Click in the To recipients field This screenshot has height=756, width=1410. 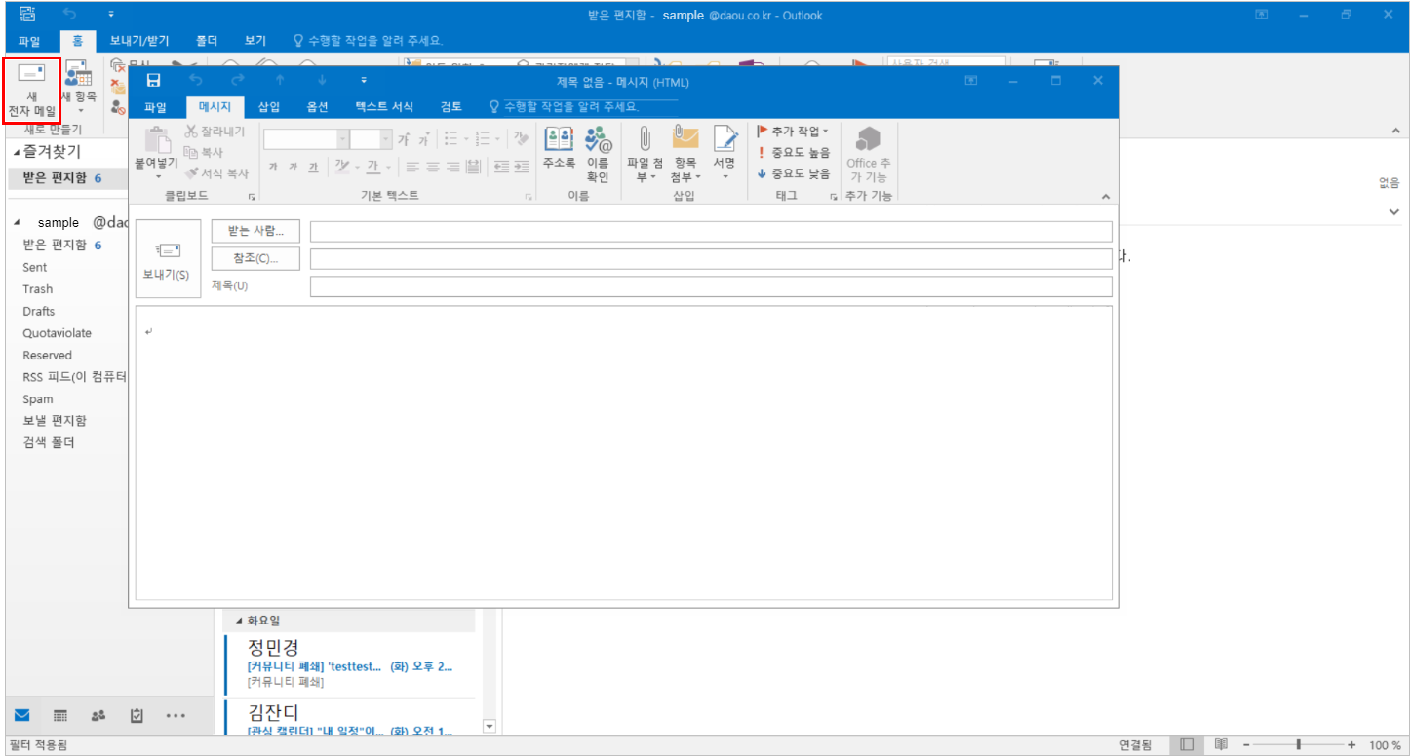click(x=711, y=231)
